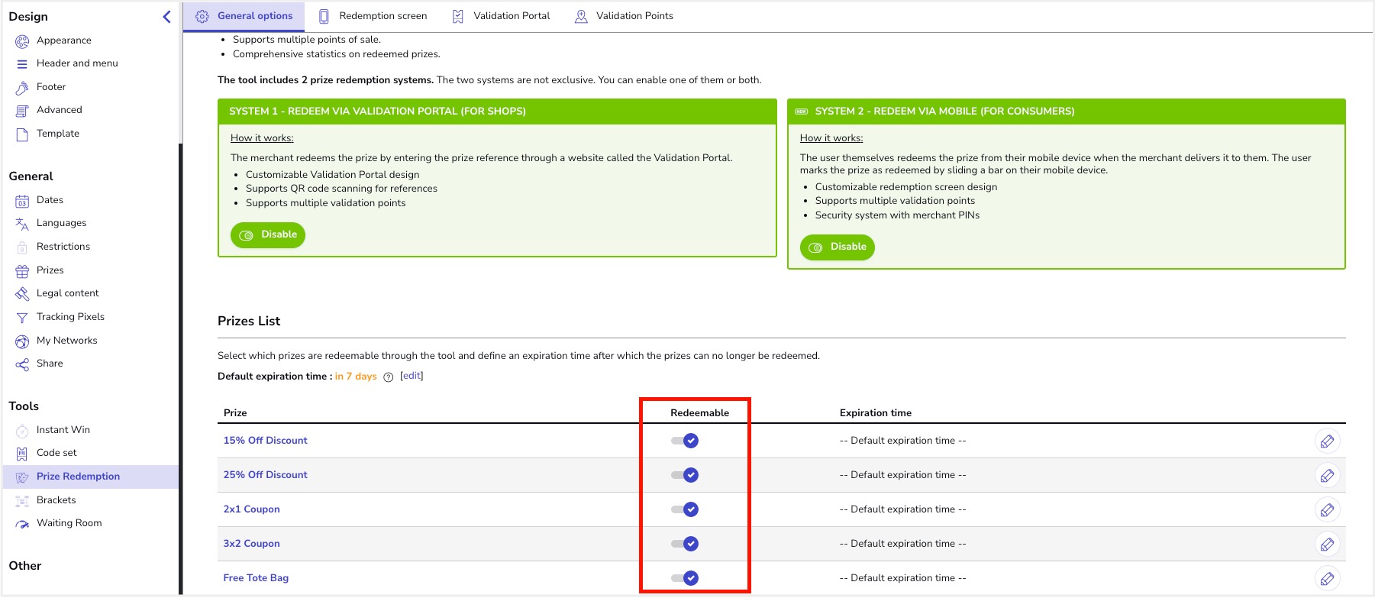The width and height of the screenshot is (1375, 598).
Task: Click the edit link for default expiration time
Action: [412, 376]
